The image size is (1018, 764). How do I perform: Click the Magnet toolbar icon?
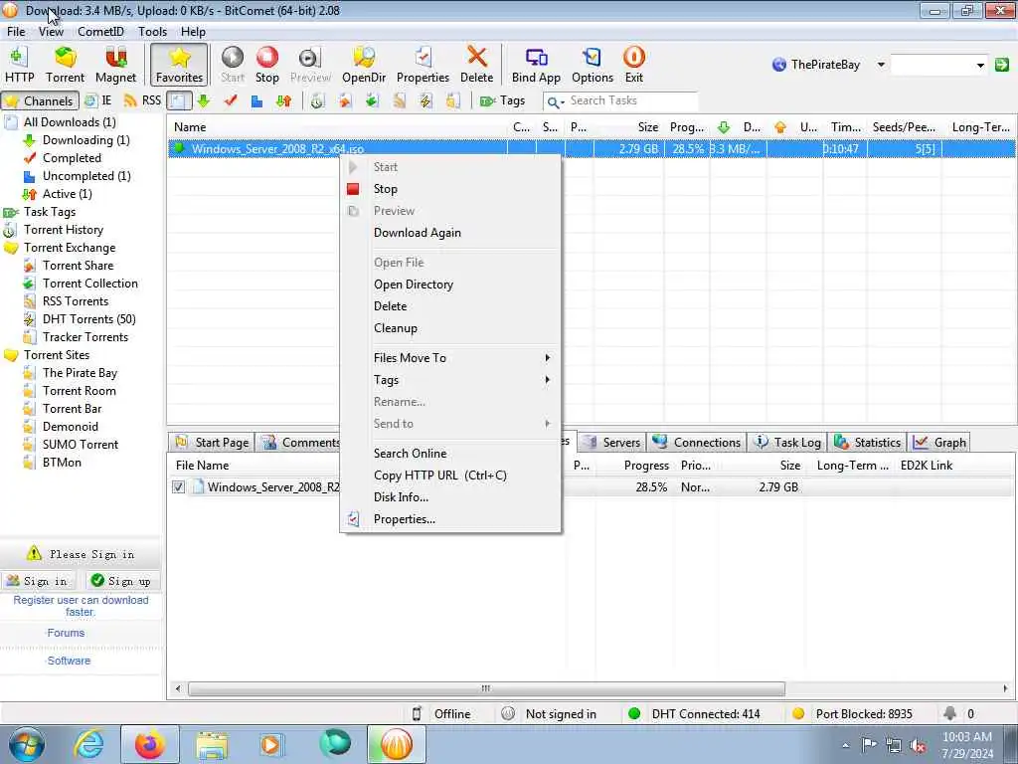(x=115, y=65)
